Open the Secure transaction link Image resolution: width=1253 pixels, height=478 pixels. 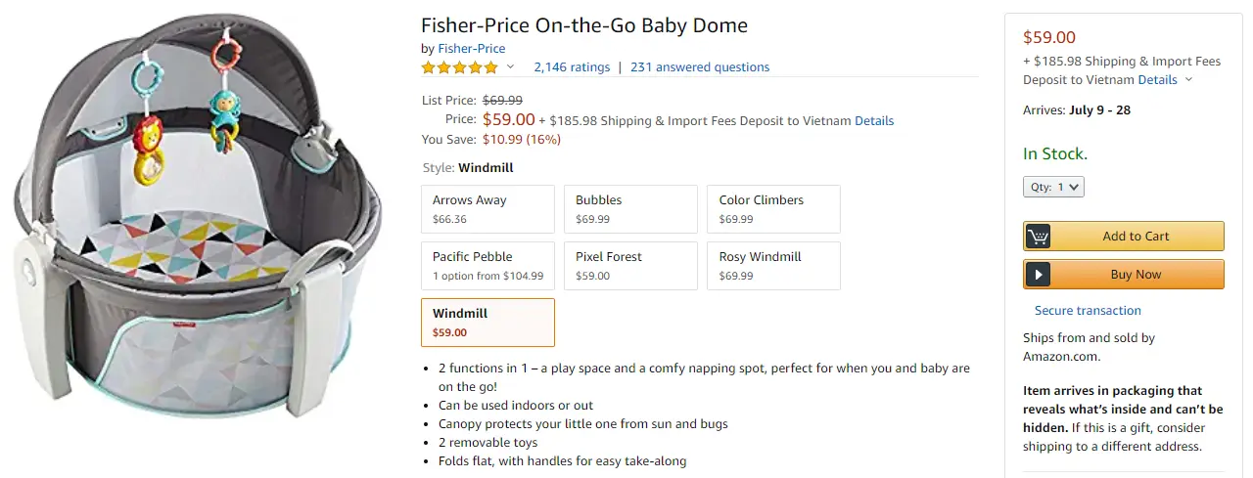1088,311
